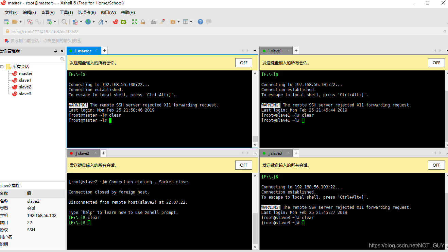Click the font 'A' toolbar icon
448x252 pixels.
coord(101,22)
